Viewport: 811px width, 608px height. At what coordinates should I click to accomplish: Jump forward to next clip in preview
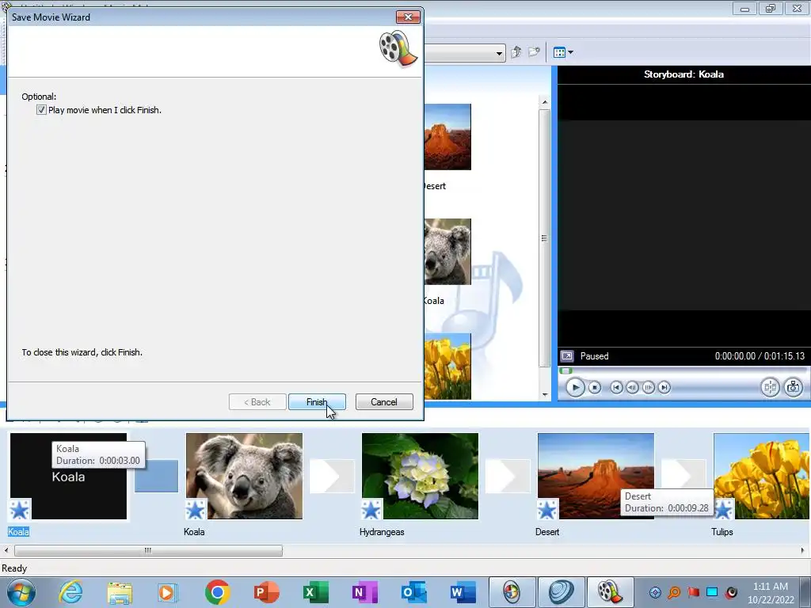664,387
